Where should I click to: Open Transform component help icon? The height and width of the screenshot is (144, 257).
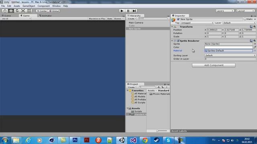[251, 27]
